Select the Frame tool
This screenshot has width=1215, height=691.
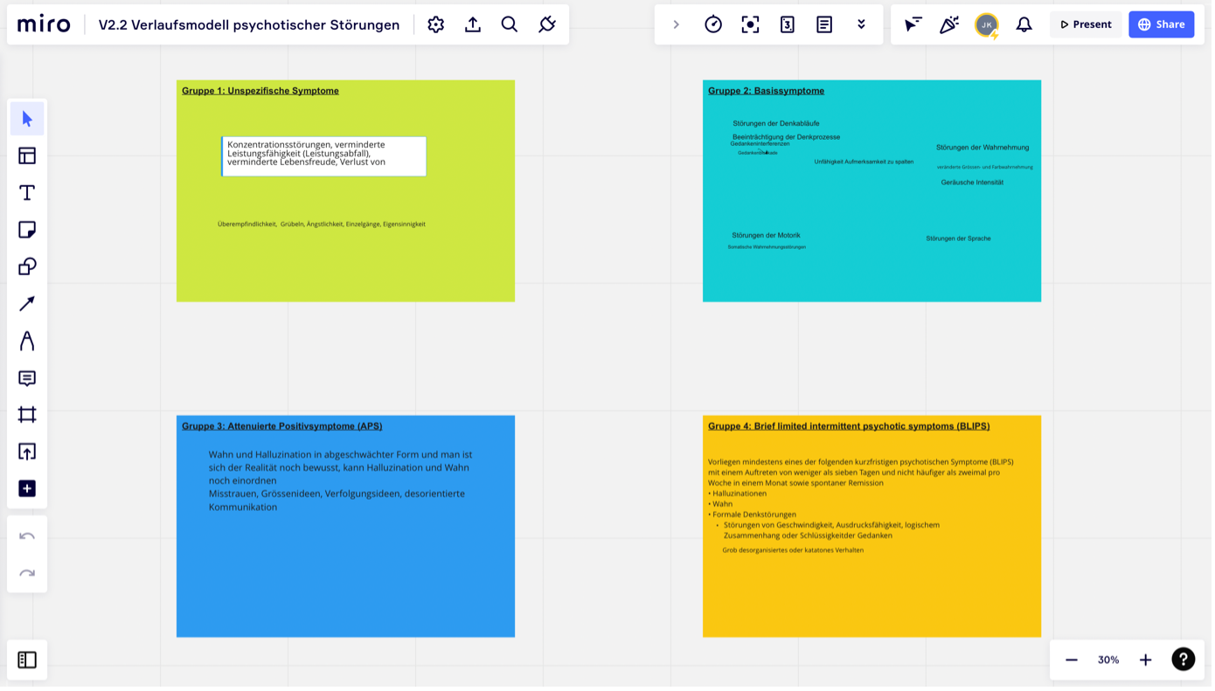coord(27,415)
